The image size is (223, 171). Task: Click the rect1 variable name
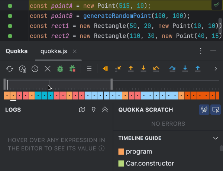(60, 26)
